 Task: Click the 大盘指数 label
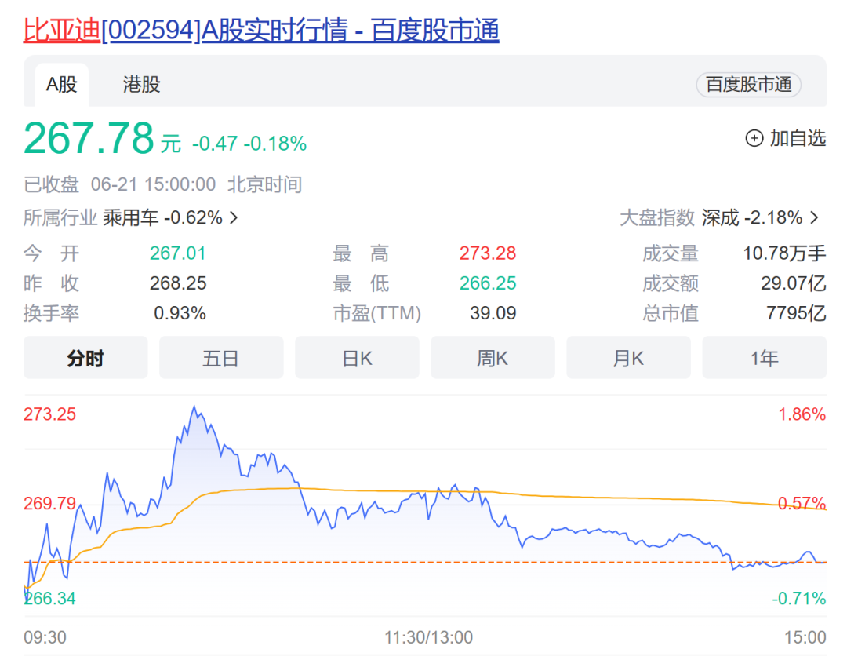[x=657, y=218]
